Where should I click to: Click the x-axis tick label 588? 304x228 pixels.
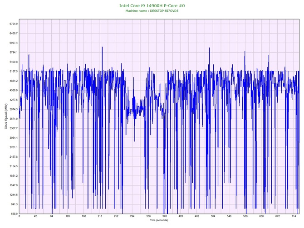point(245,216)
